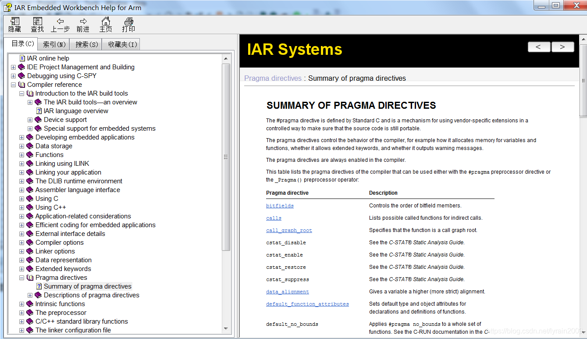Go back with the 上一步 arrow
The height and width of the screenshot is (339, 587).
click(x=60, y=21)
